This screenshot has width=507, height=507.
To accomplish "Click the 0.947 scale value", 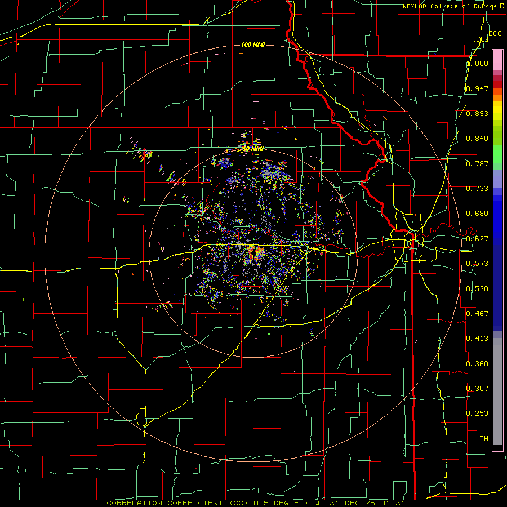I will click(x=477, y=88).
